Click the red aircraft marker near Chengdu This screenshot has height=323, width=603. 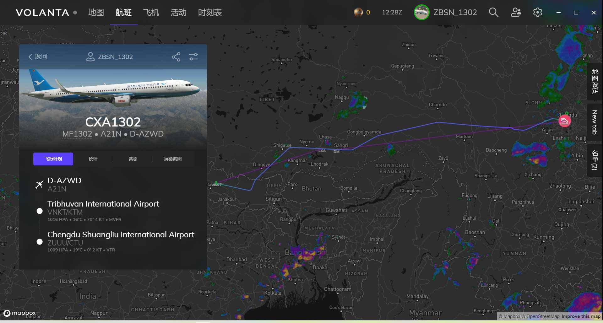tap(564, 121)
